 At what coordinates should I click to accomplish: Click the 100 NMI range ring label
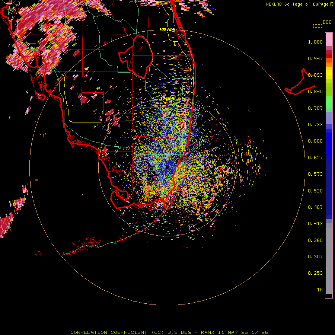(x=167, y=29)
